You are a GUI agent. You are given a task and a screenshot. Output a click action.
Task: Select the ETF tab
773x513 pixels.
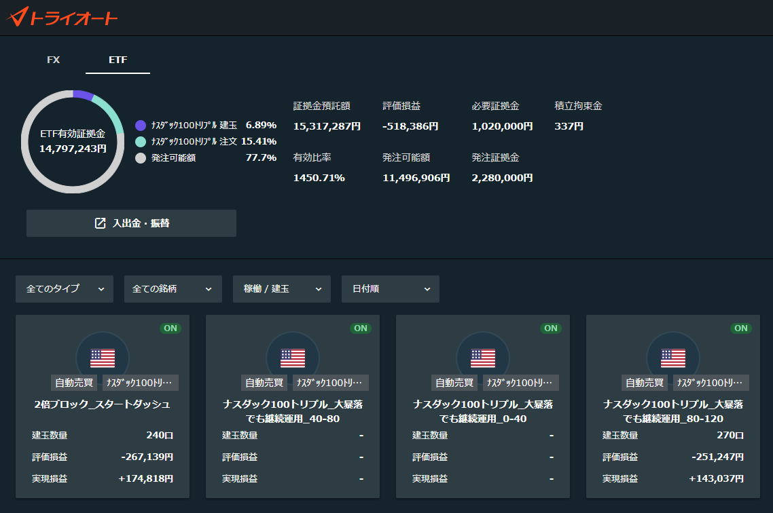coord(118,60)
